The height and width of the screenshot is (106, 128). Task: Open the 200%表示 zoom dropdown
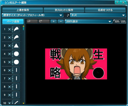pyautogui.click(x=89, y=21)
